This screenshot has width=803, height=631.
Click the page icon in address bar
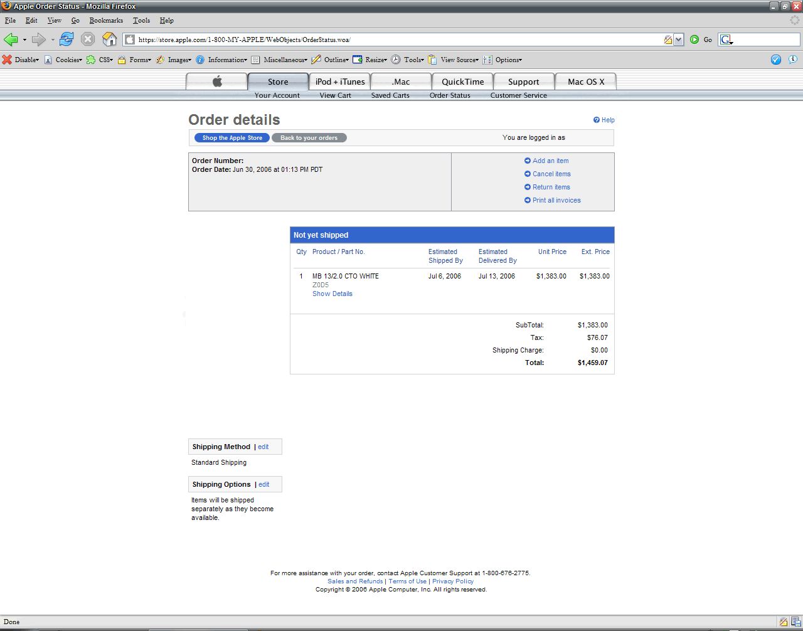(x=130, y=40)
